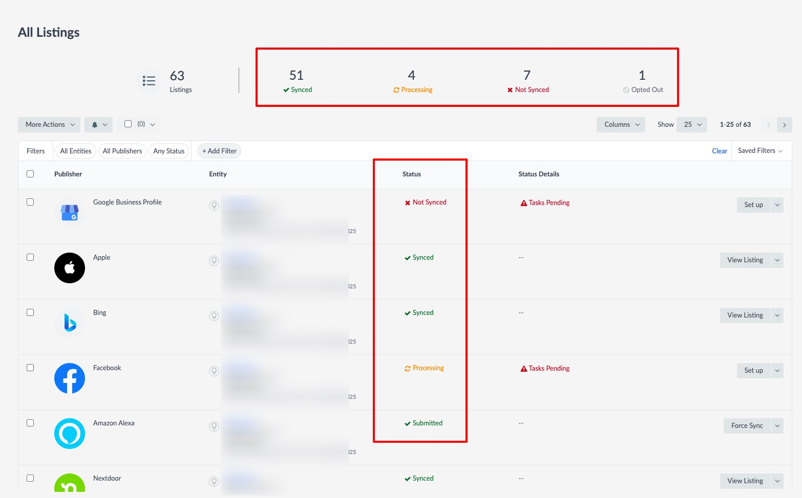802x498 pixels.
Task: Click location pin icon in Nextdoor row
Action: coord(214,482)
